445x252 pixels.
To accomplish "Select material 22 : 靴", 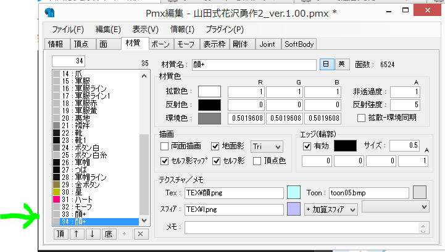I will click(96, 133).
